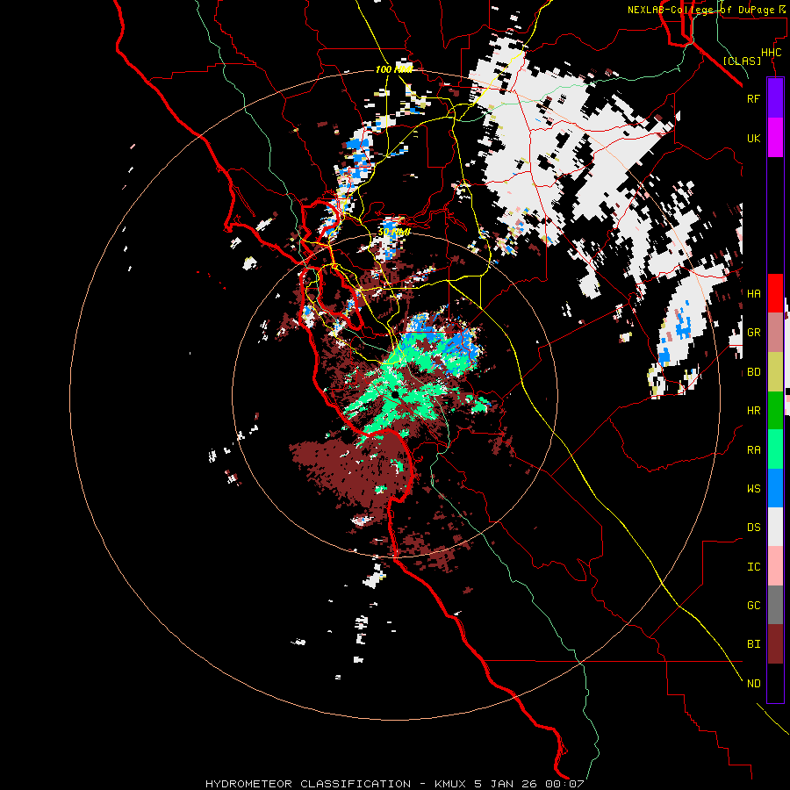
Task: Click the RF legend label
Action: click(753, 98)
